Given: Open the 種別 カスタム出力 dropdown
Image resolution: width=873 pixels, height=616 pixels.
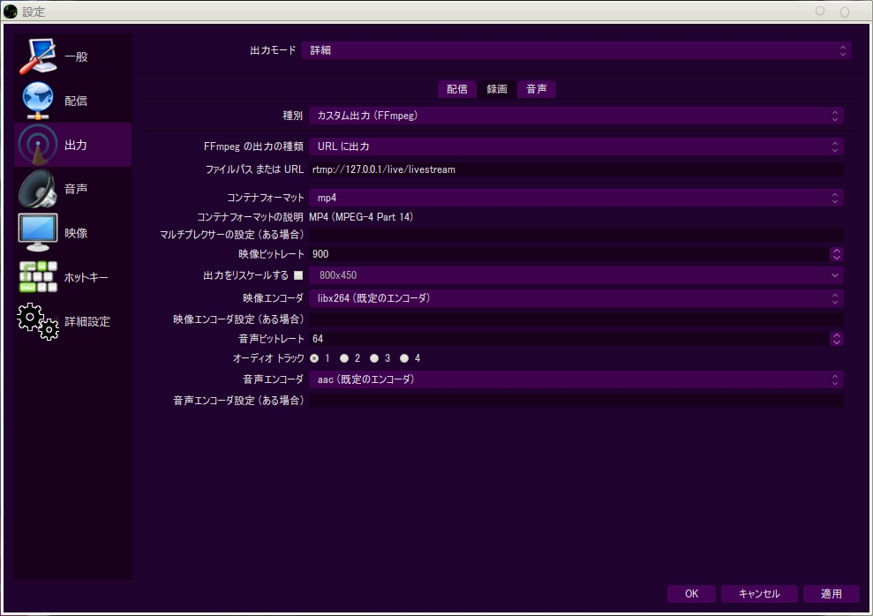Looking at the screenshot, I should [x=576, y=116].
